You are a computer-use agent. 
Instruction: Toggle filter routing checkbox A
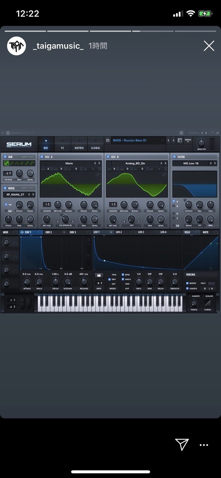174,201
